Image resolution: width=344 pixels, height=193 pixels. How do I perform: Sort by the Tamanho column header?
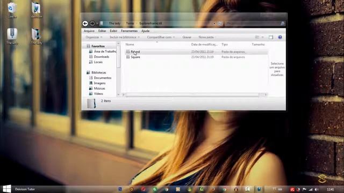[x=258, y=44]
